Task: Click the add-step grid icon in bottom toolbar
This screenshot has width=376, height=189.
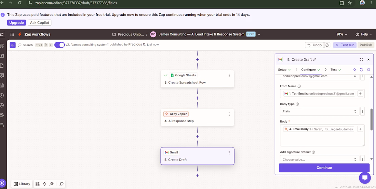Action: (37, 184)
